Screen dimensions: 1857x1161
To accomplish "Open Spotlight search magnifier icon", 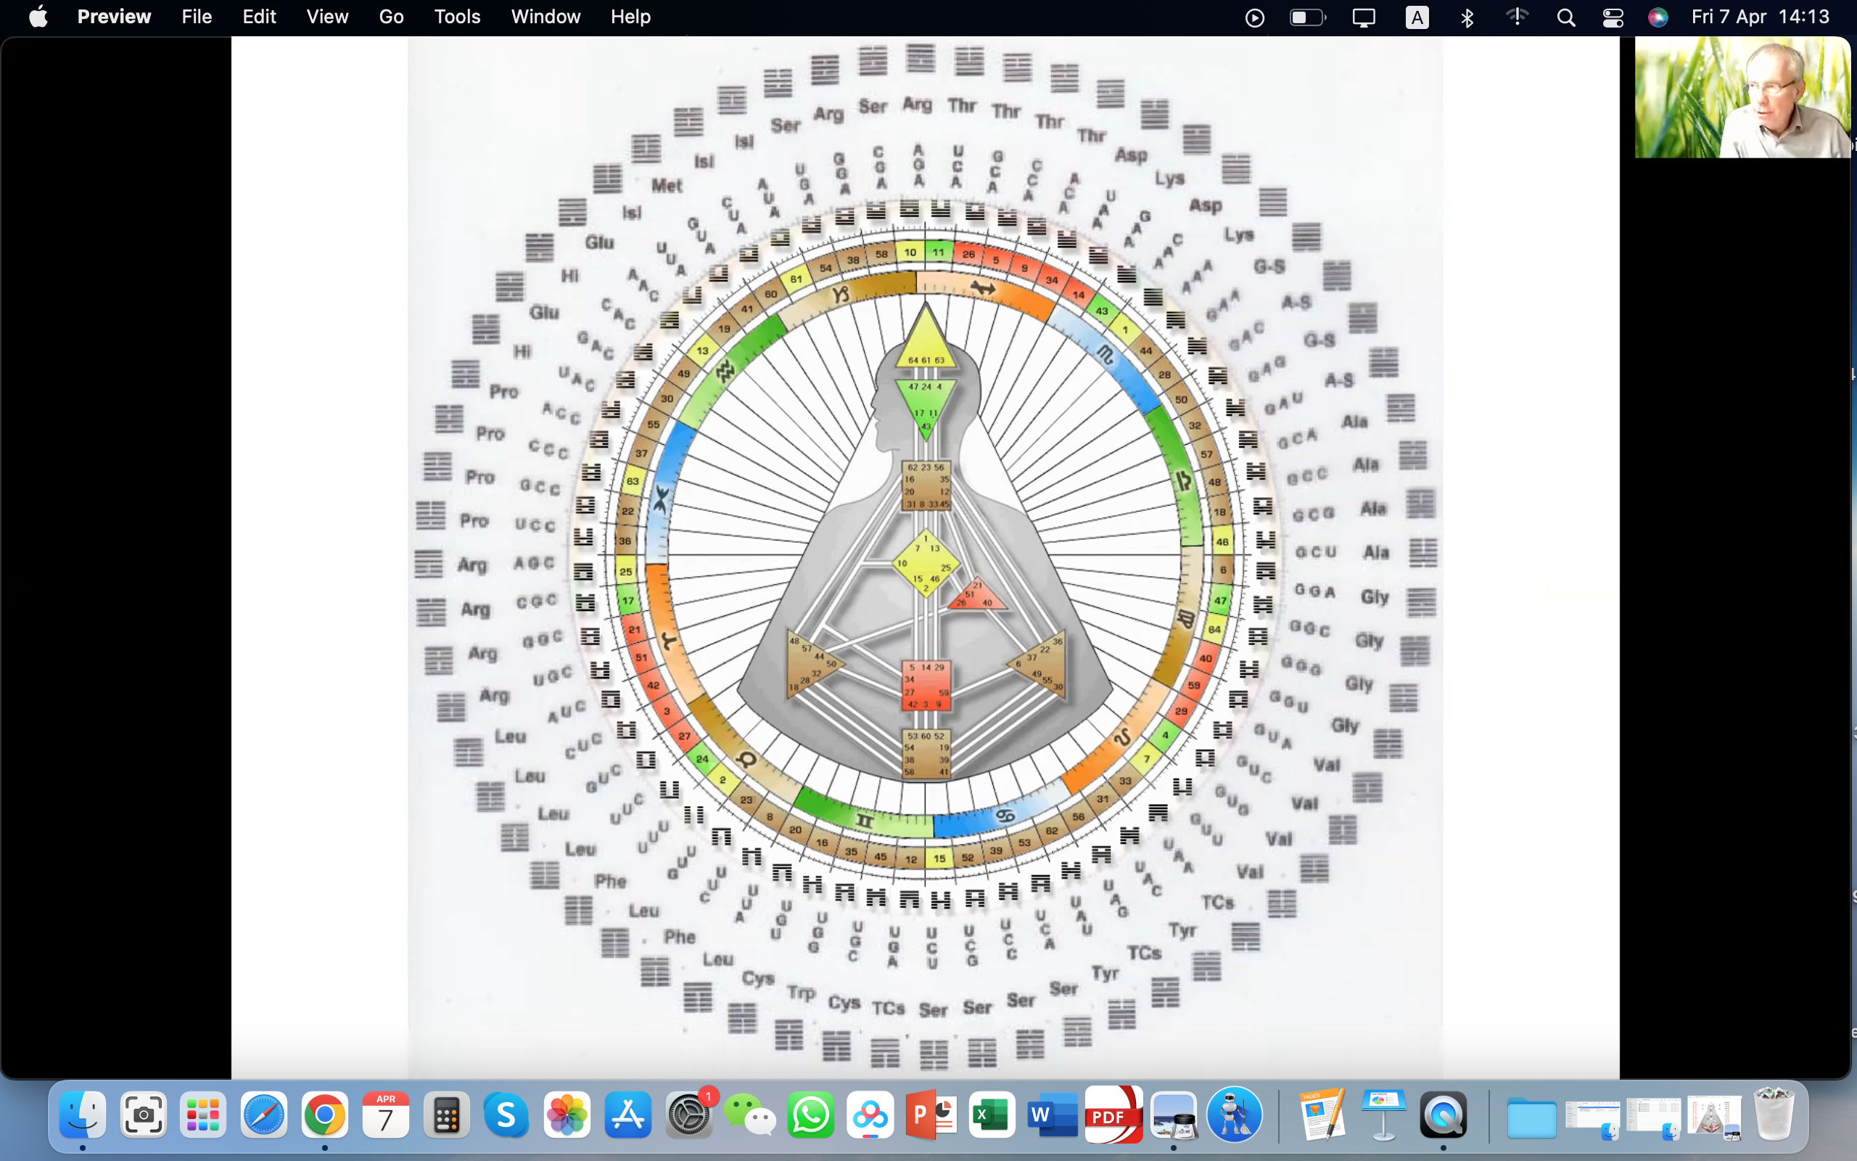I will click(1566, 17).
